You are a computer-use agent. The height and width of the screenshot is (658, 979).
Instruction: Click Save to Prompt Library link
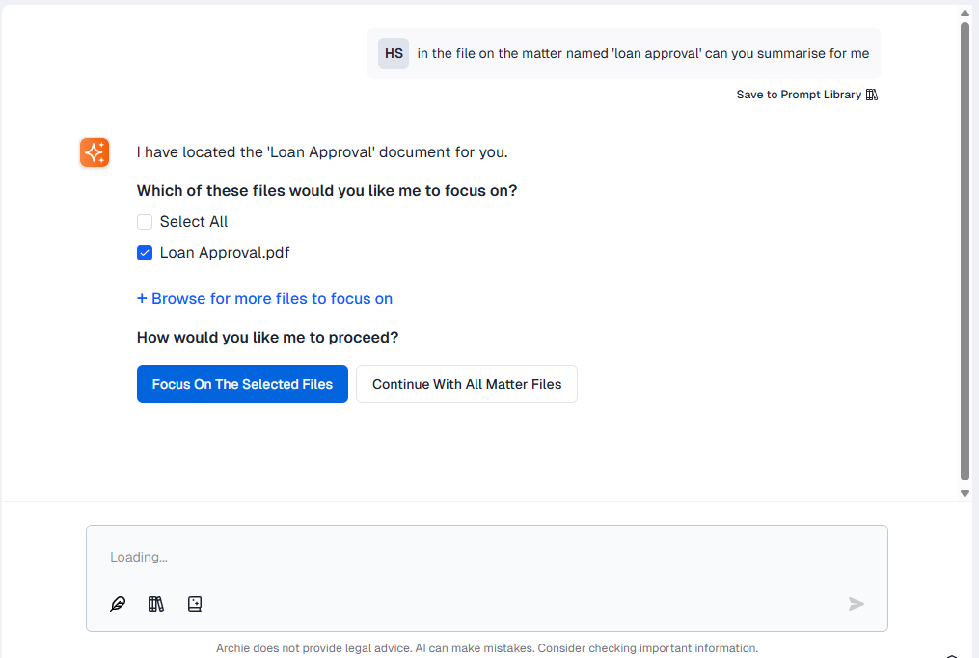(x=799, y=95)
